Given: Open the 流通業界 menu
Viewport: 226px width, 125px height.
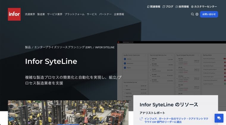Looking at the screenshot, I should click(30, 14).
